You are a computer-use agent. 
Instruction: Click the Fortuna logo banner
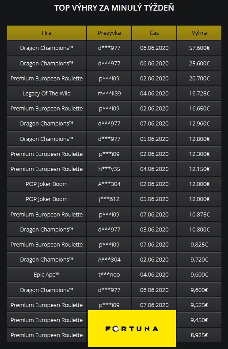click(132, 328)
